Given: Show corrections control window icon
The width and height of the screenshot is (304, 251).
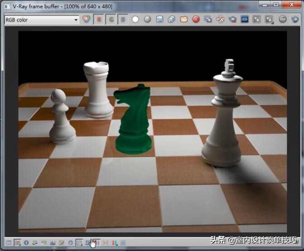Looking at the screenshot, I should [x=9, y=242].
